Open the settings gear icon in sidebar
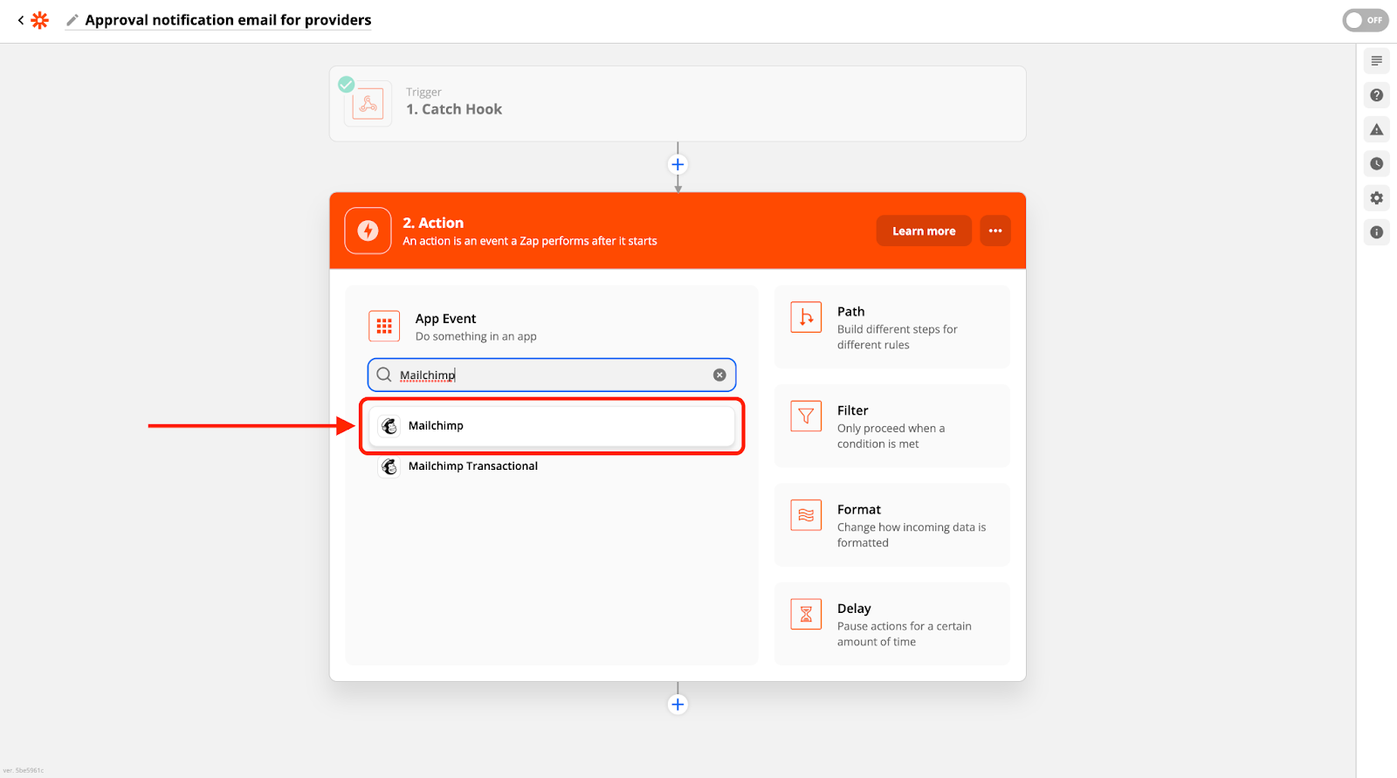The image size is (1397, 778). (1377, 198)
